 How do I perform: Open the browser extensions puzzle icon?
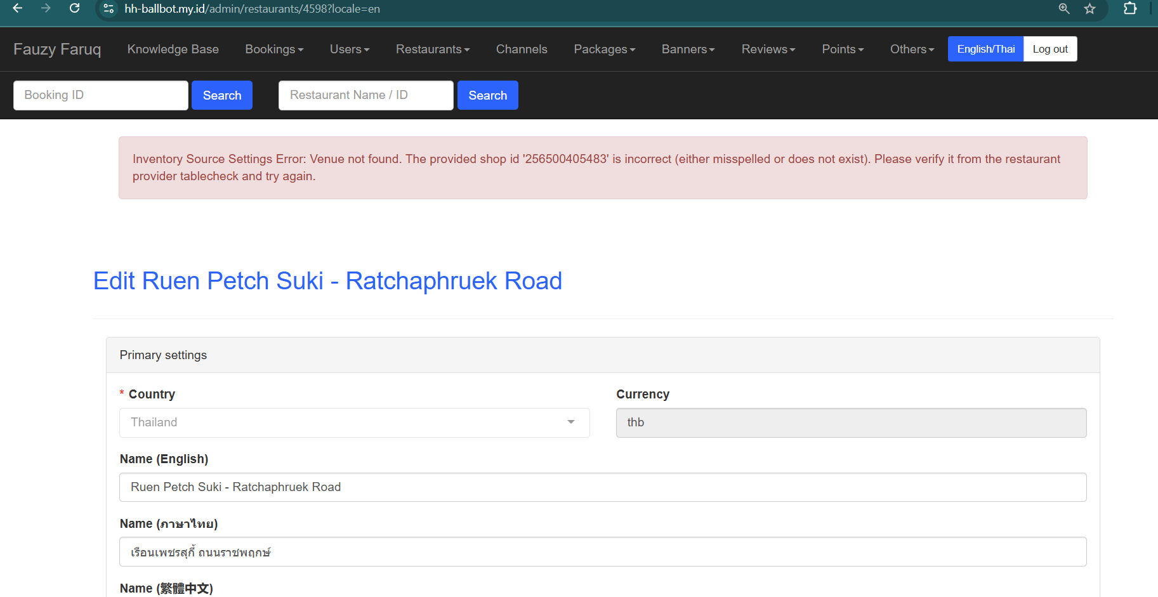click(x=1130, y=9)
